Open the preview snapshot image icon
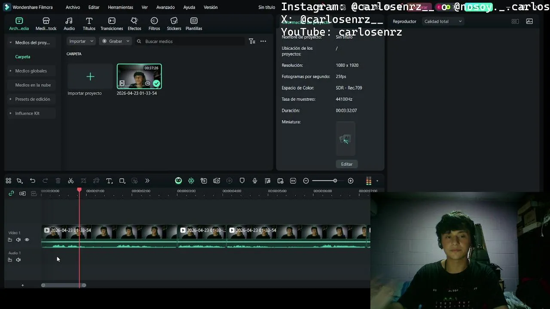Viewport: 550px width, 309px height. click(529, 21)
